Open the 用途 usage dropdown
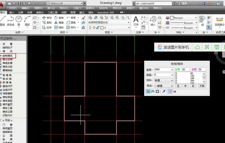225x143 pixels. point(172,86)
